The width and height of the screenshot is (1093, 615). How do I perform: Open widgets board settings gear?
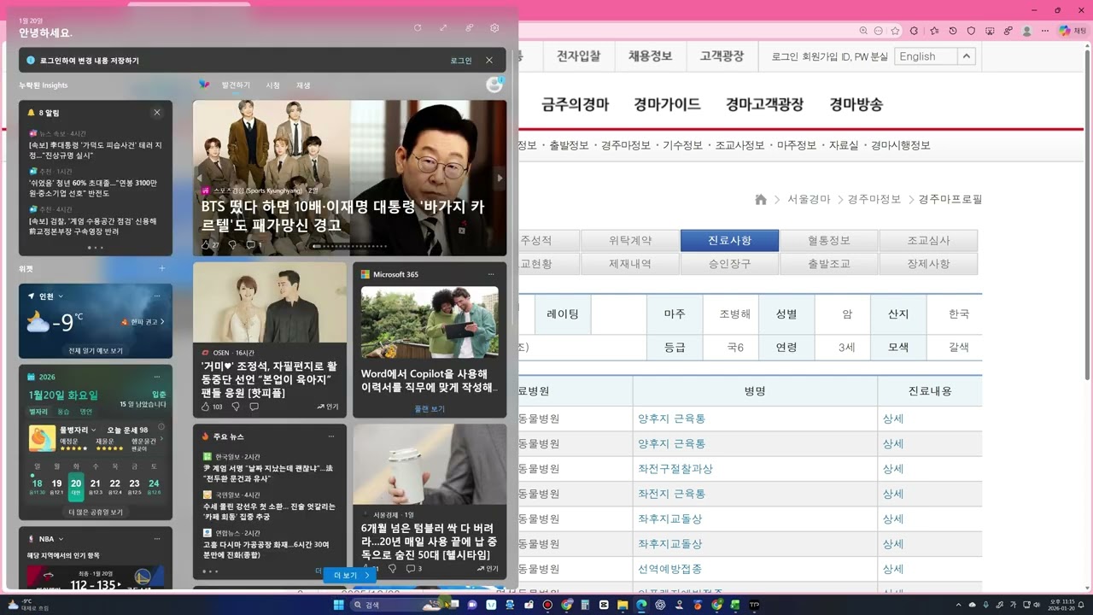pos(494,27)
